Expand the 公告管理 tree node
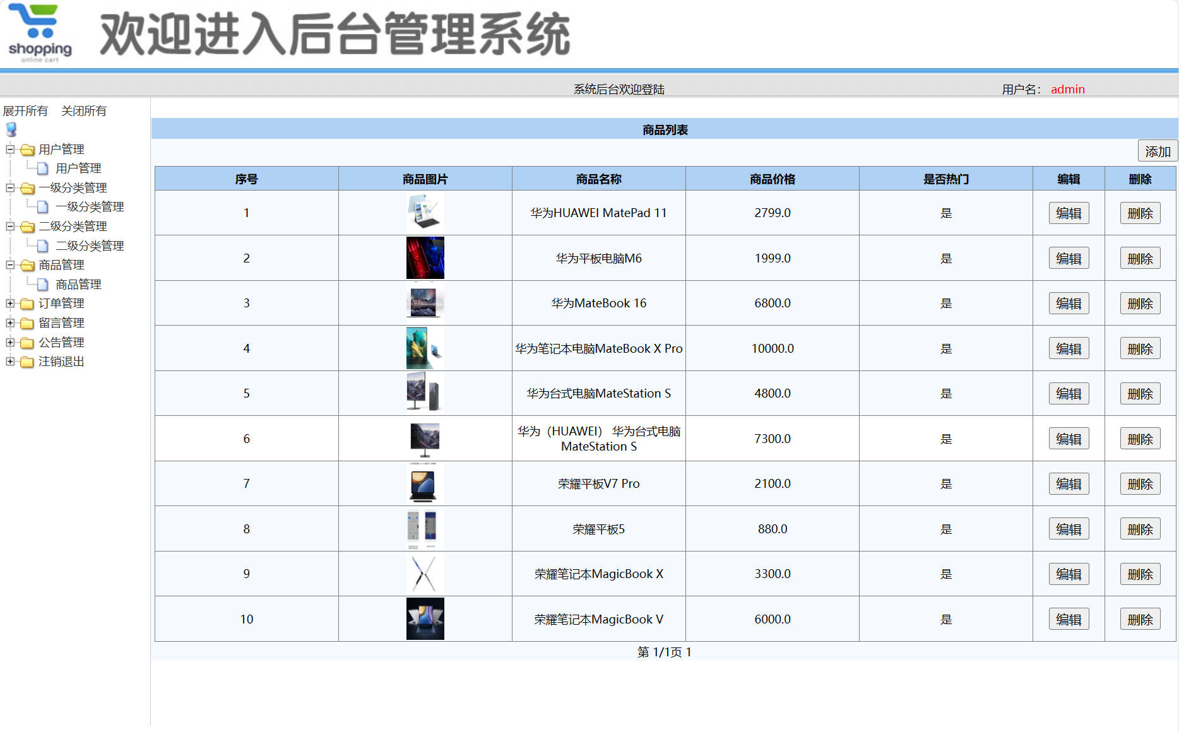 click(x=10, y=343)
